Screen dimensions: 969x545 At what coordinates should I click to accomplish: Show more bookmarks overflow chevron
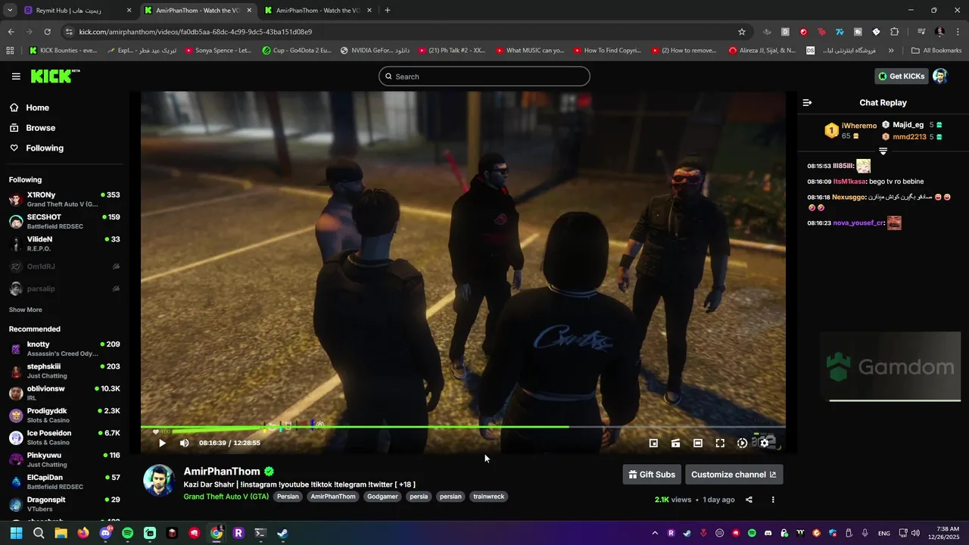point(891,51)
